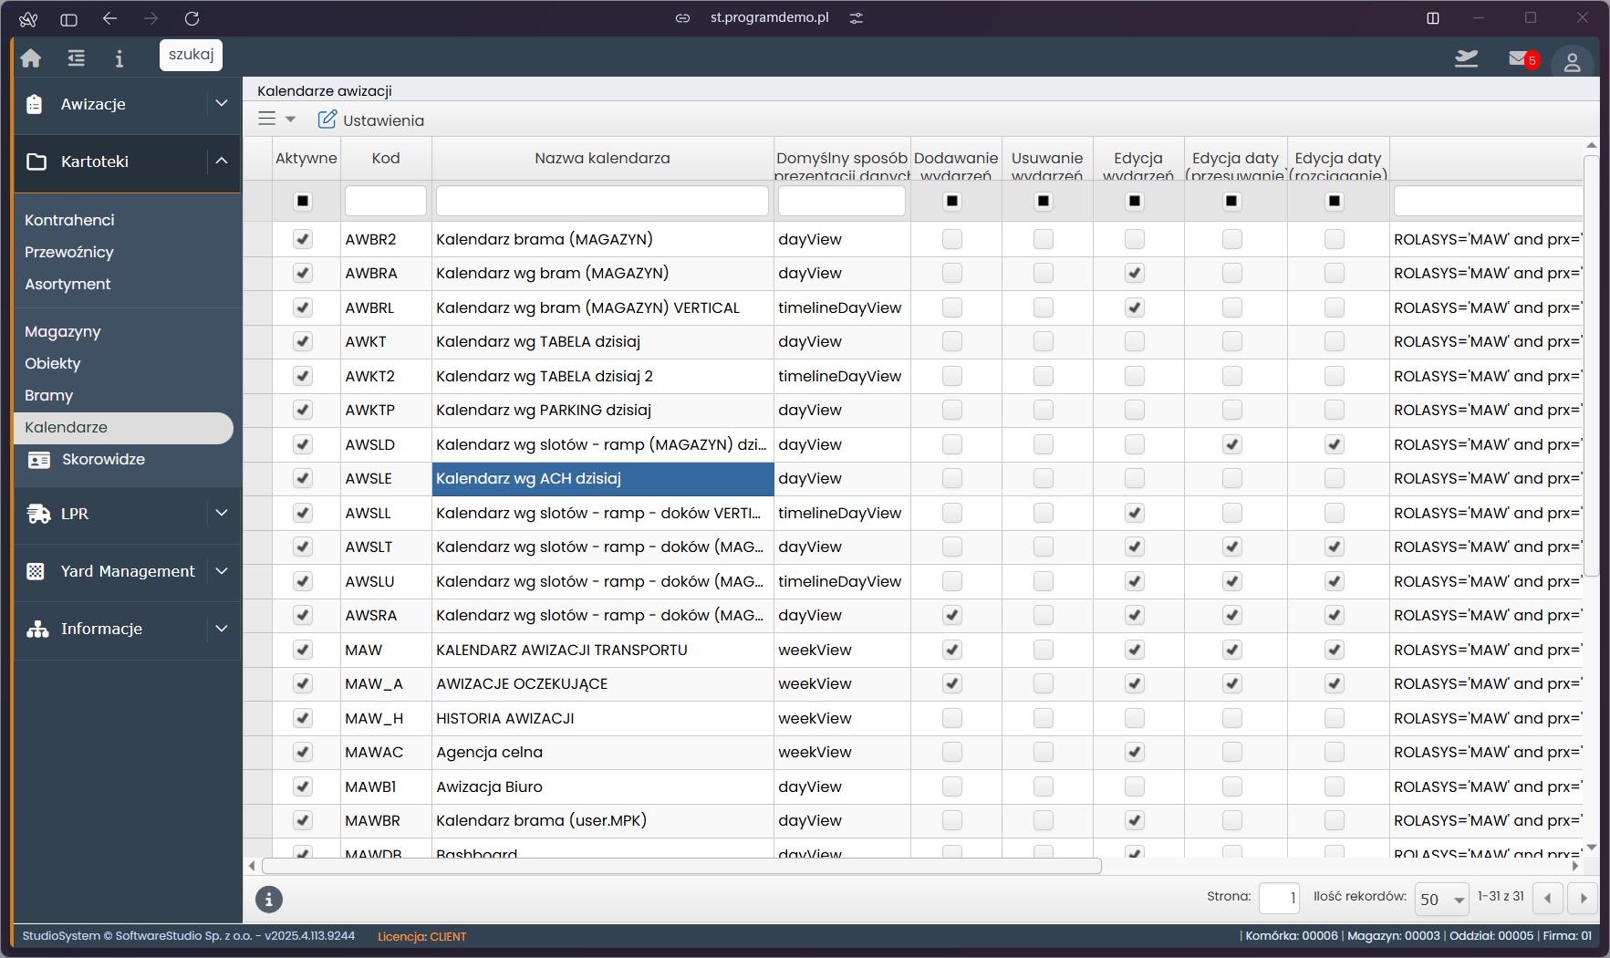1610x958 pixels.
Task: Go to the home page icon
Action: [31, 58]
